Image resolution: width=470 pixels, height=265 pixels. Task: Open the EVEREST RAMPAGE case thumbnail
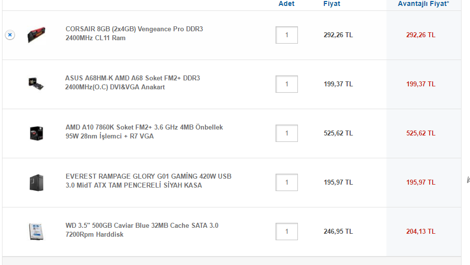(36, 183)
